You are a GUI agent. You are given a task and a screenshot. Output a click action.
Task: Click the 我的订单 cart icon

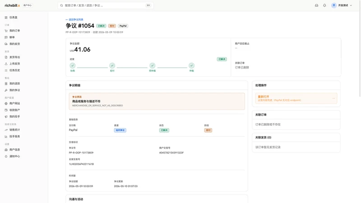(6, 31)
